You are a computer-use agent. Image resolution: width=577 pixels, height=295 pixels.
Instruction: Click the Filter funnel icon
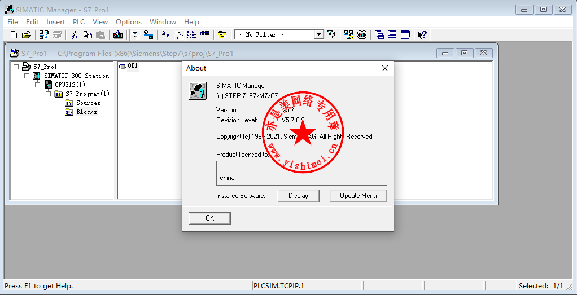click(331, 35)
